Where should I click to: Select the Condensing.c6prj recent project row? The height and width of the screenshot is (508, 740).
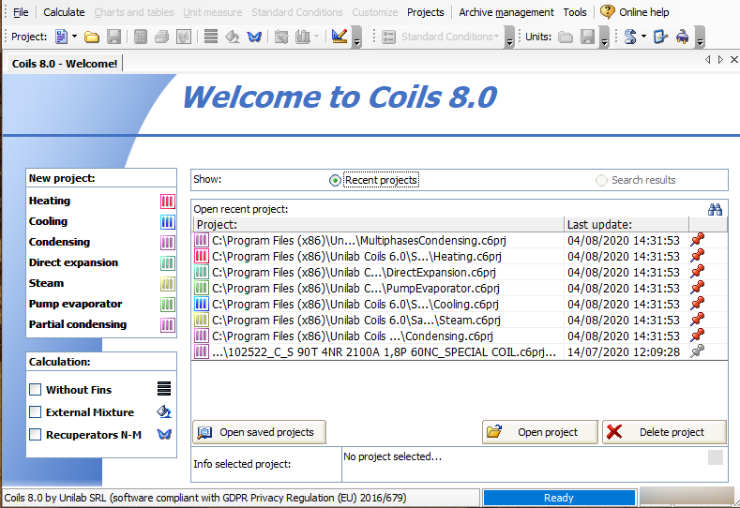click(460, 336)
